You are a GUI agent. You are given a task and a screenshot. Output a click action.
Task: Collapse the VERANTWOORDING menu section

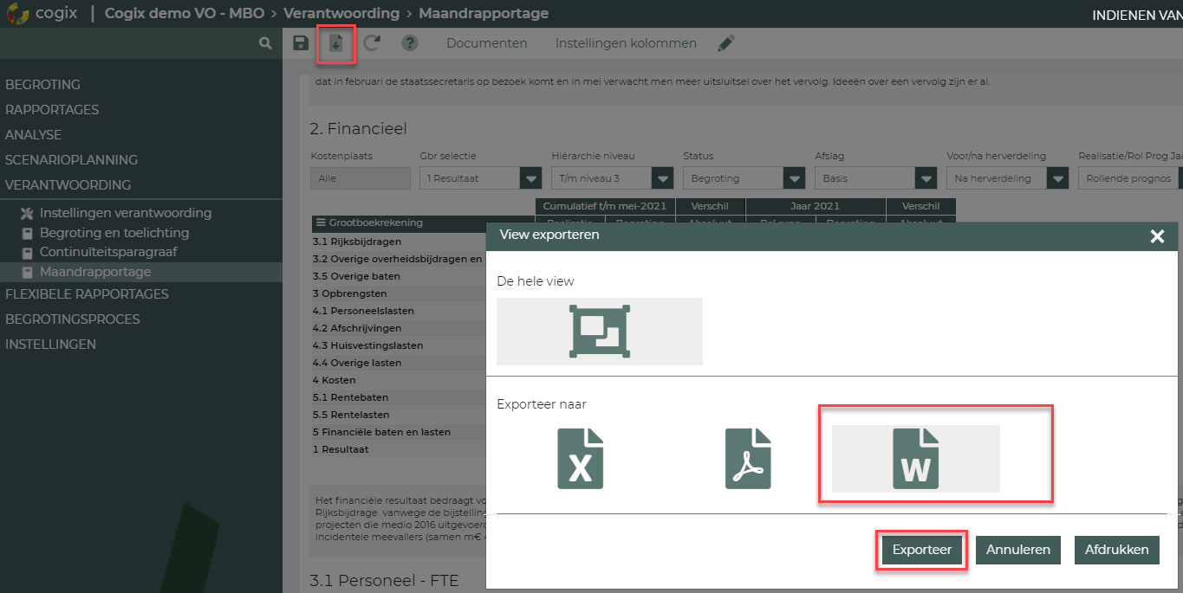68,185
